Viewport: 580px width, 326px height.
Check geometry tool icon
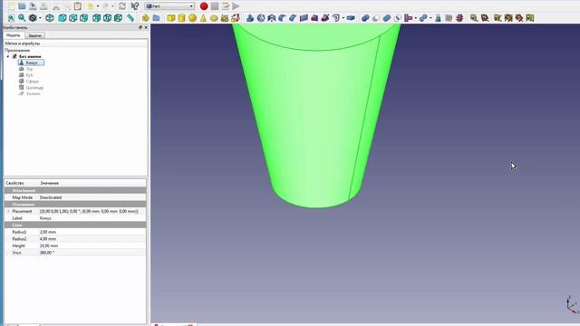(x=438, y=18)
